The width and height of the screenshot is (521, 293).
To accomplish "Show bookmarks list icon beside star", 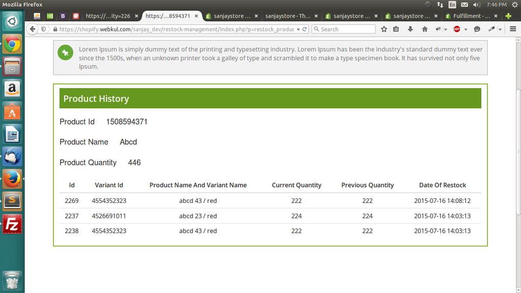I will 396,29.
